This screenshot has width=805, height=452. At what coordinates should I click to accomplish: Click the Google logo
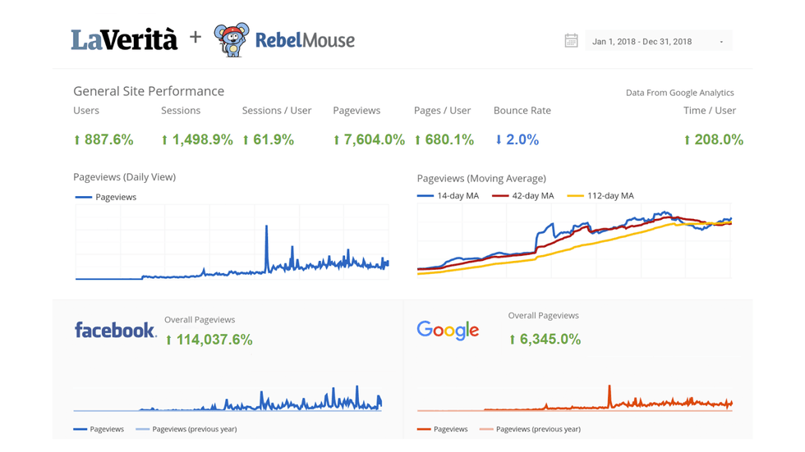pos(448,330)
